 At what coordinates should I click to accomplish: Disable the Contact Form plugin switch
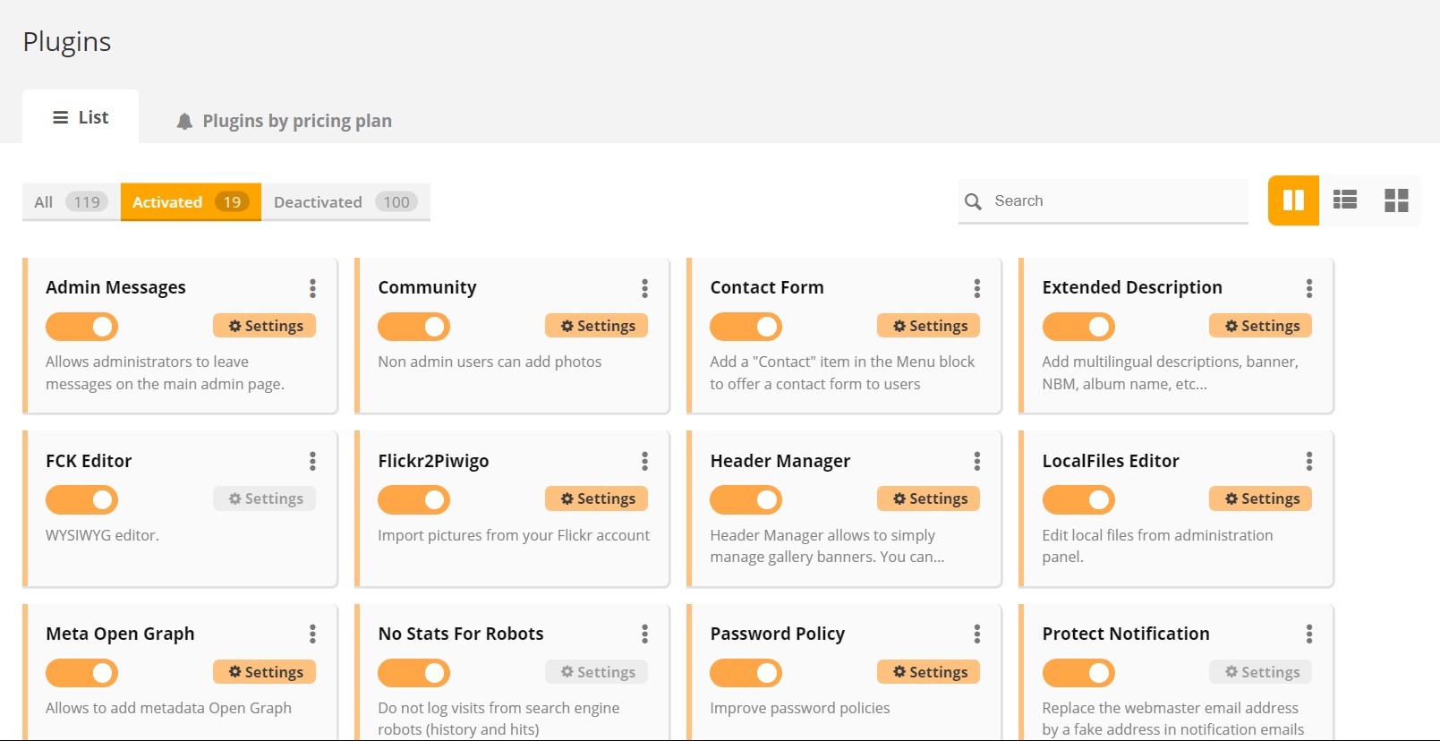(x=746, y=327)
